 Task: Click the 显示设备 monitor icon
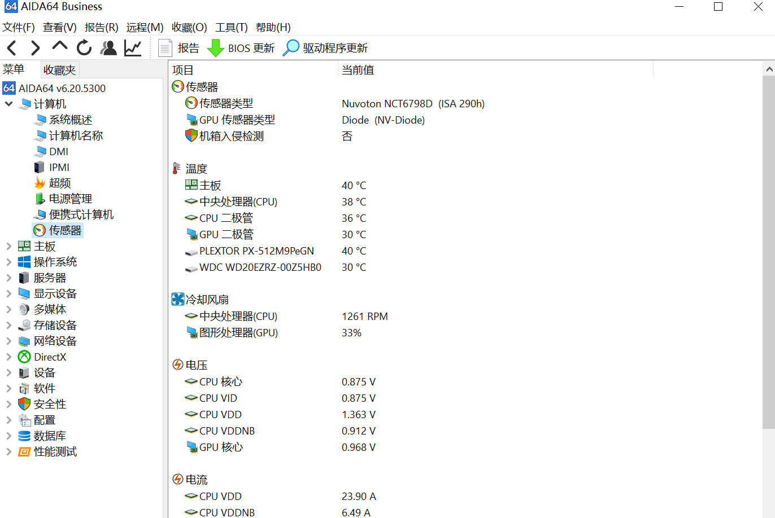tap(24, 293)
